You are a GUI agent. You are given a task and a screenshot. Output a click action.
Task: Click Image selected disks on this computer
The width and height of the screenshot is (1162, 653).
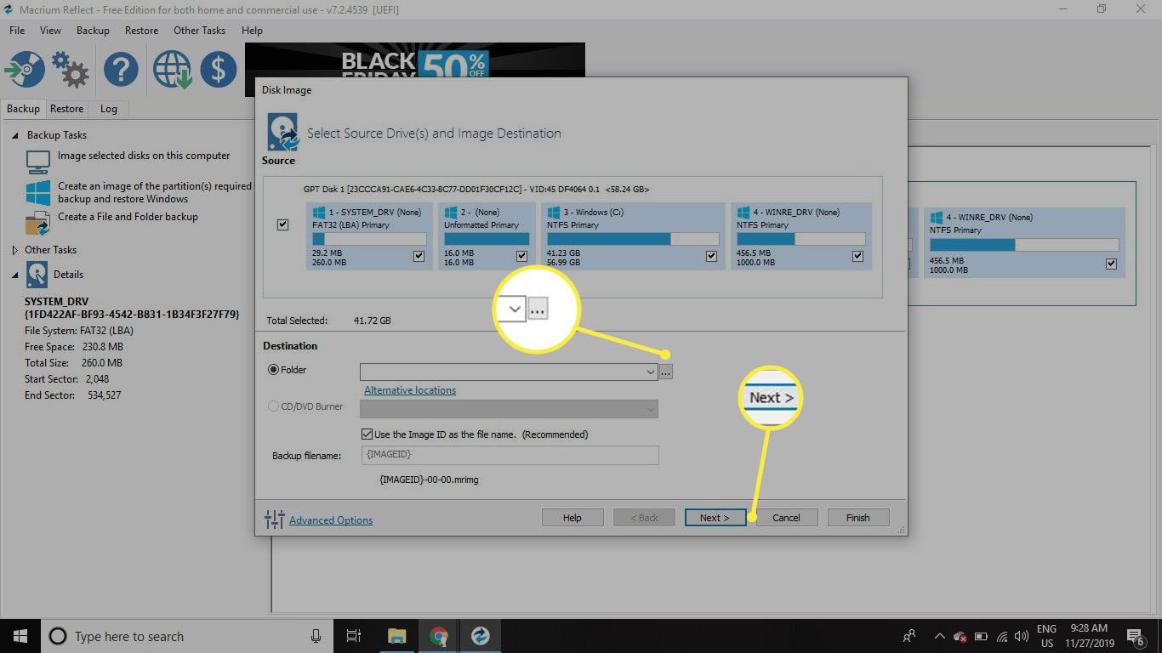point(144,156)
